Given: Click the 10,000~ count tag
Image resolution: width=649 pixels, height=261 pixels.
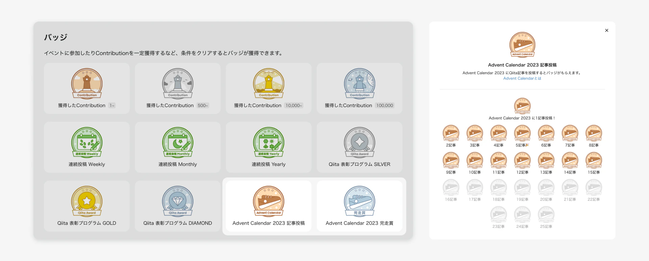Looking at the screenshot, I should [x=293, y=106].
